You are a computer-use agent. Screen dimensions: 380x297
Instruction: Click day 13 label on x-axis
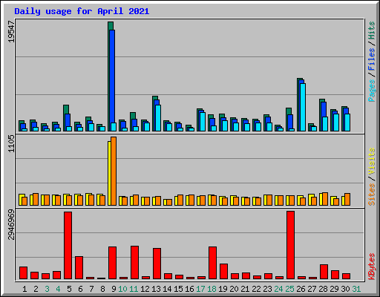pos(156,289)
